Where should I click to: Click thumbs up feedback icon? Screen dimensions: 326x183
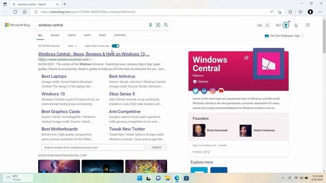(205, 152)
